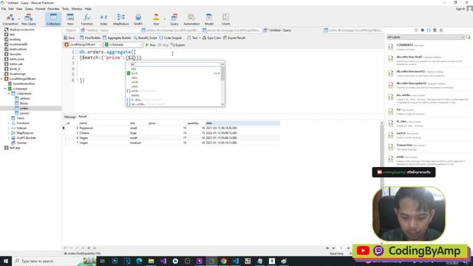Screen dimensions: 473x266
Task: Open the database selector dropdown
Action: 123,44
